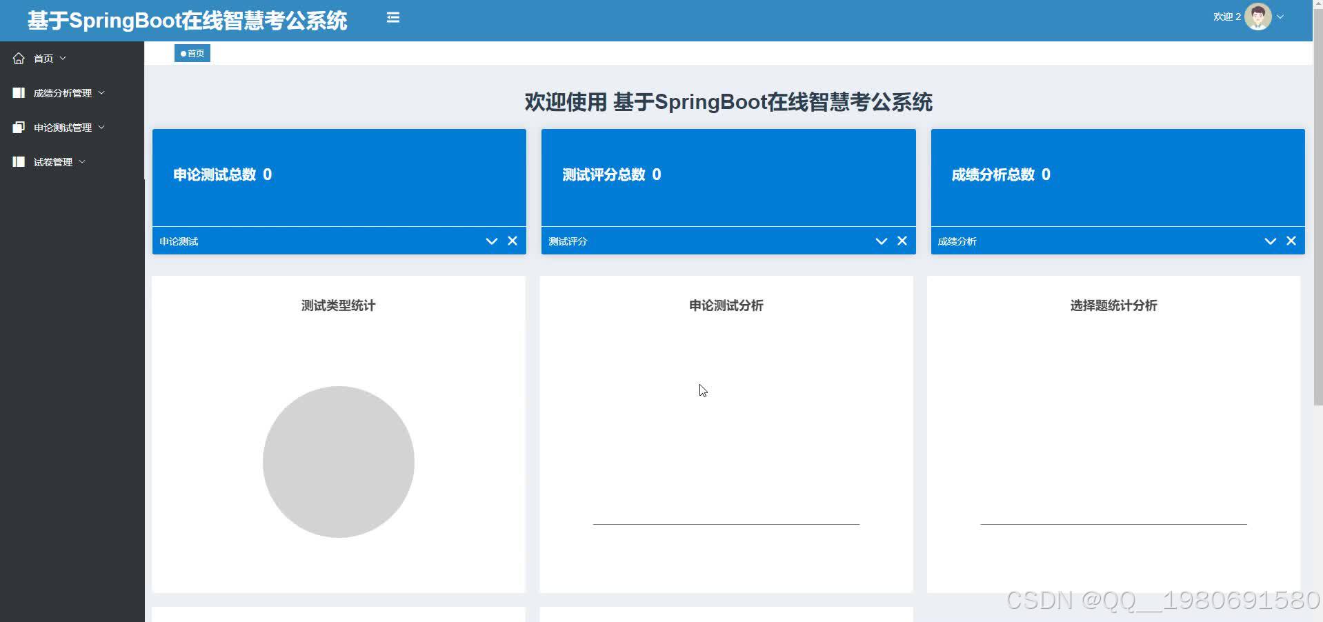This screenshot has height=622, width=1323.
Task: Open the 试卷管理 menu
Action: [x=72, y=162]
